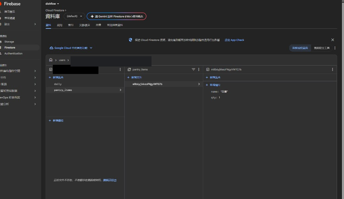344x199 pixels.
Task: Select the 資料 (Data) tab
Action: click(48, 25)
